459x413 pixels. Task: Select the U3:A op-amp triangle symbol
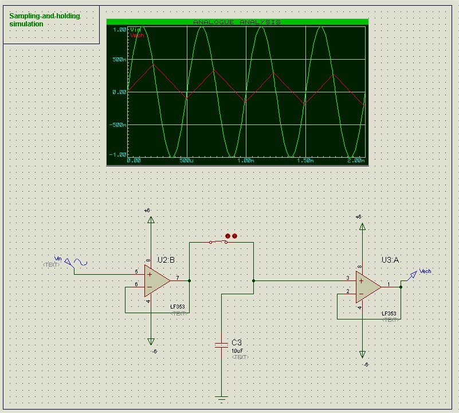[368, 287]
